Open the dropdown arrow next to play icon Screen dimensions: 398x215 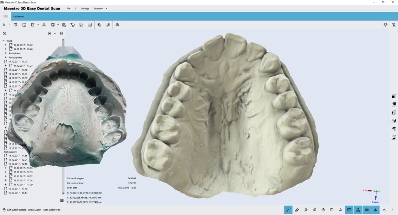click(x=9, y=25)
